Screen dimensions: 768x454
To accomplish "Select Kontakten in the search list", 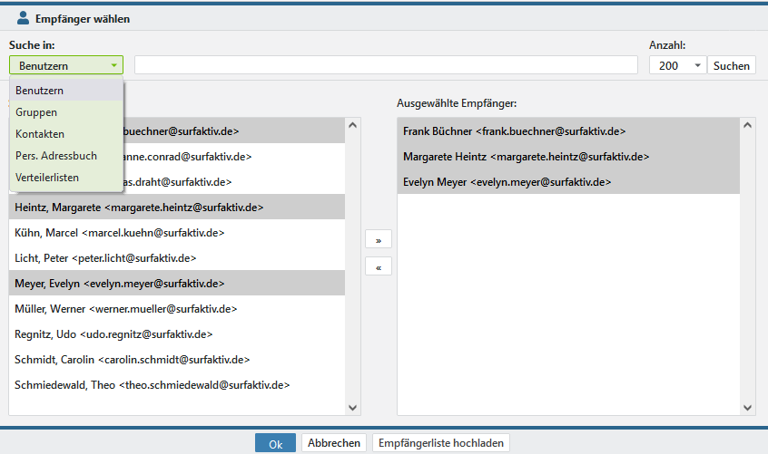I will coord(40,134).
